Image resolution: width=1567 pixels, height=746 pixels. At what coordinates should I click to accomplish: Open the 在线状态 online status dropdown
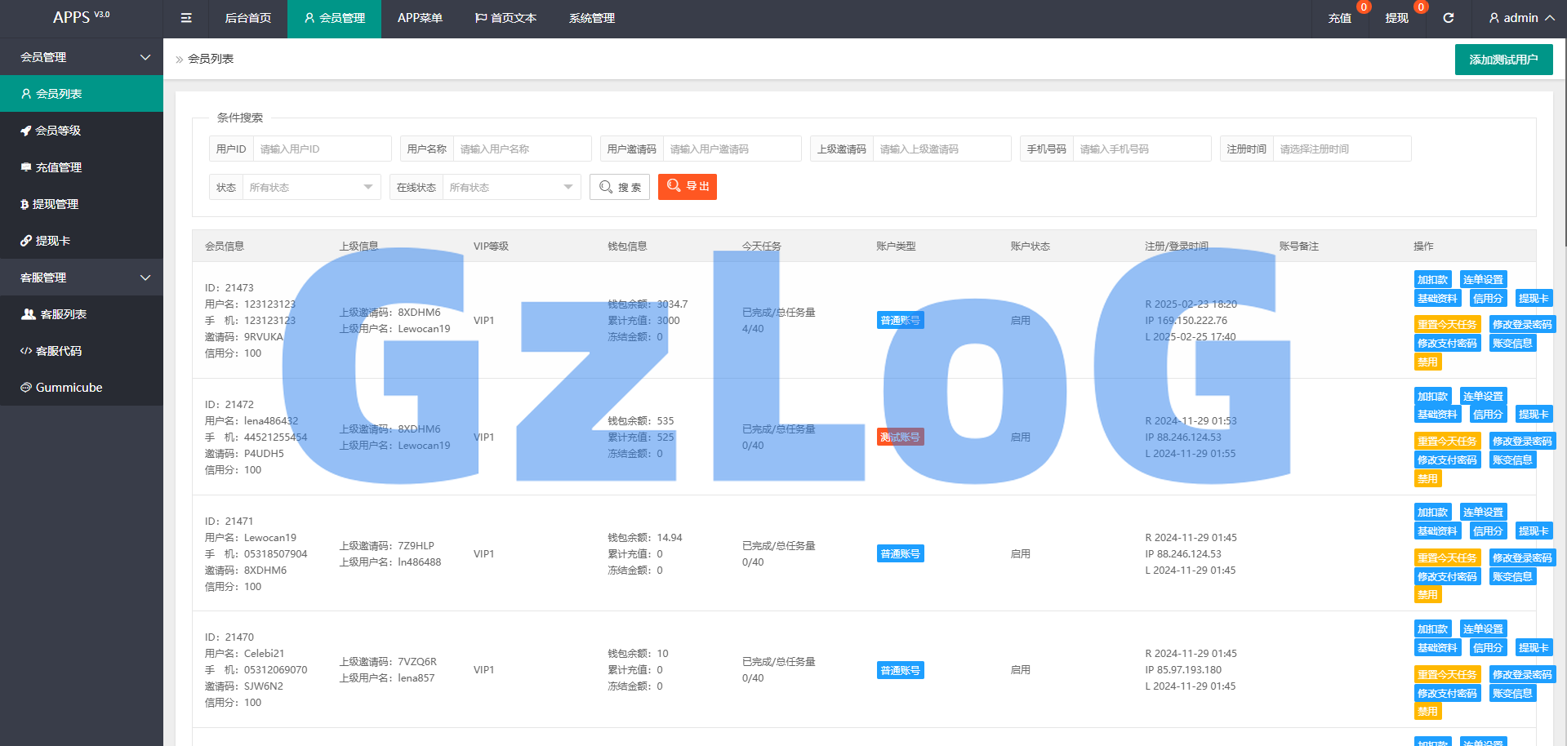510,188
